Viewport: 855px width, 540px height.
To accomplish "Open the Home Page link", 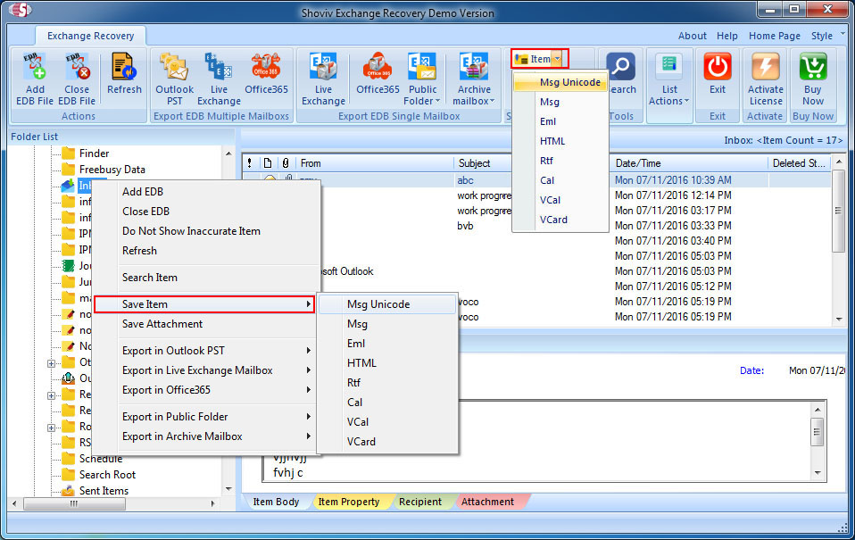I will (774, 36).
